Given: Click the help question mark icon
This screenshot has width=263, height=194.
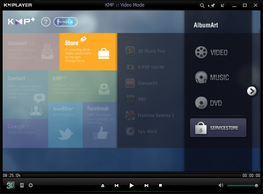Looking at the screenshot, I should (46, 22).
